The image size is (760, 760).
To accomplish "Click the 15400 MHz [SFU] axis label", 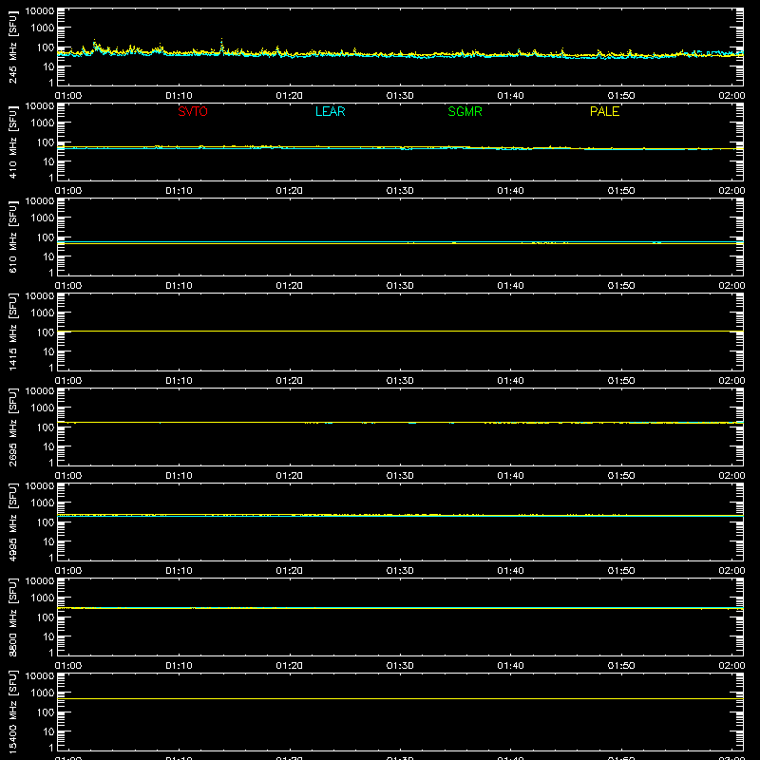I will point(12,712).
